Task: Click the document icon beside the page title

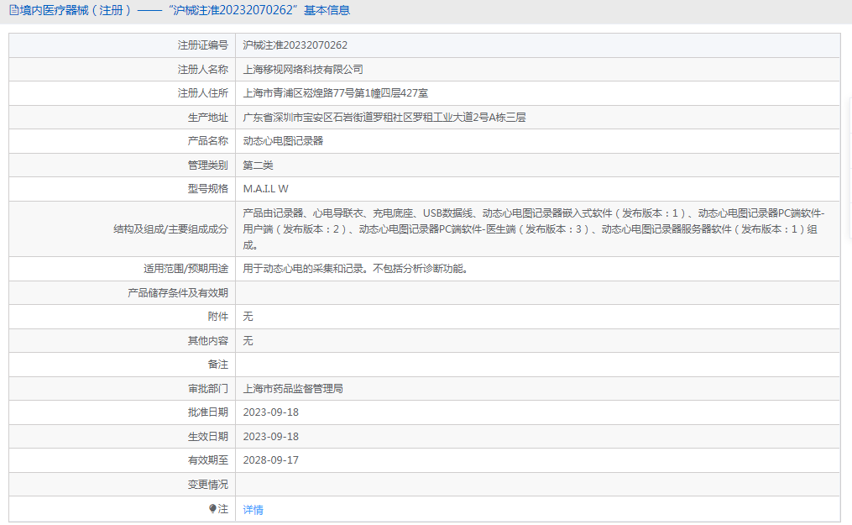Action: pyautogui.click(x=13, y=11)
